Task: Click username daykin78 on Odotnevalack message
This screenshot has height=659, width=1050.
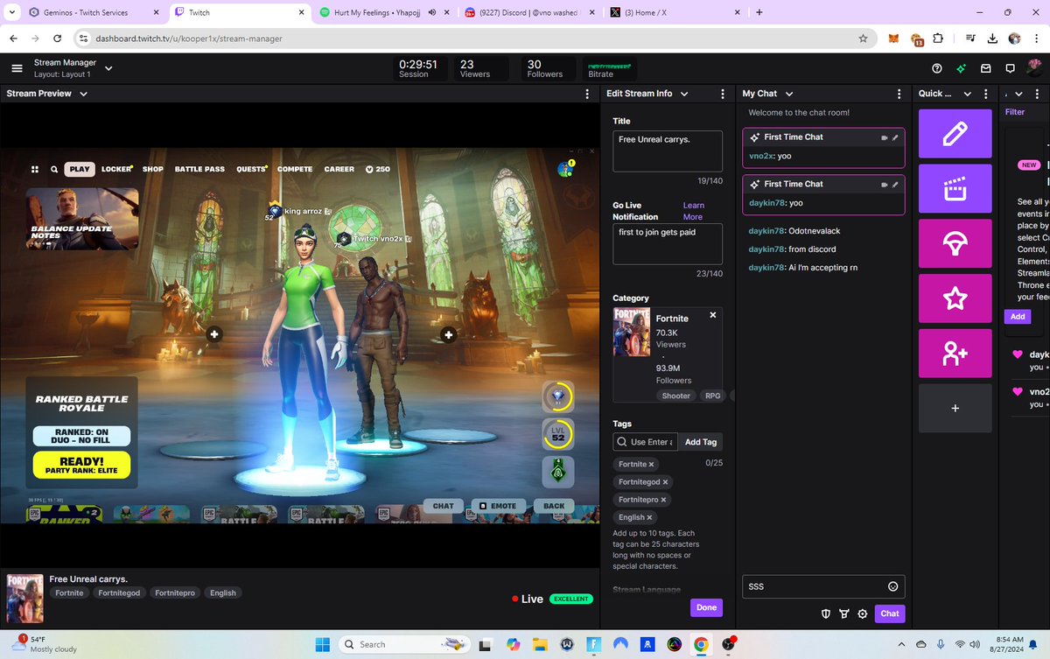Action: tap(766, 231)
